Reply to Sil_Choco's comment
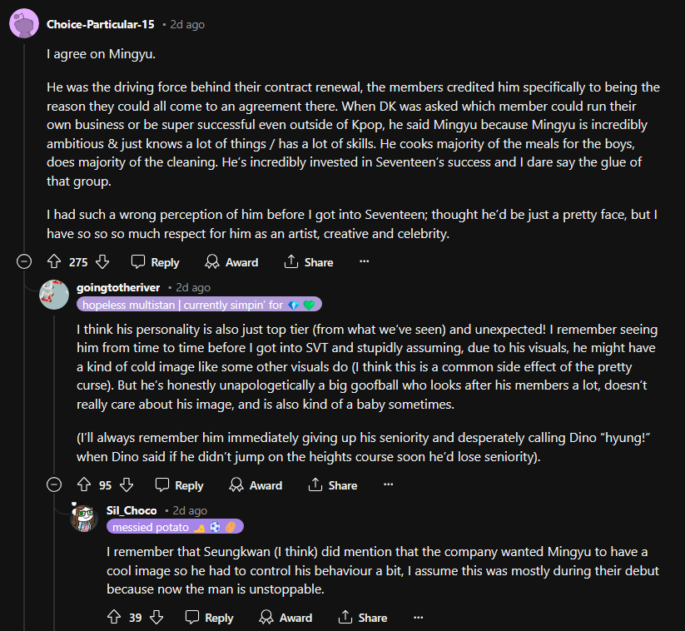 pyautogui.click(x=209, y=618)
